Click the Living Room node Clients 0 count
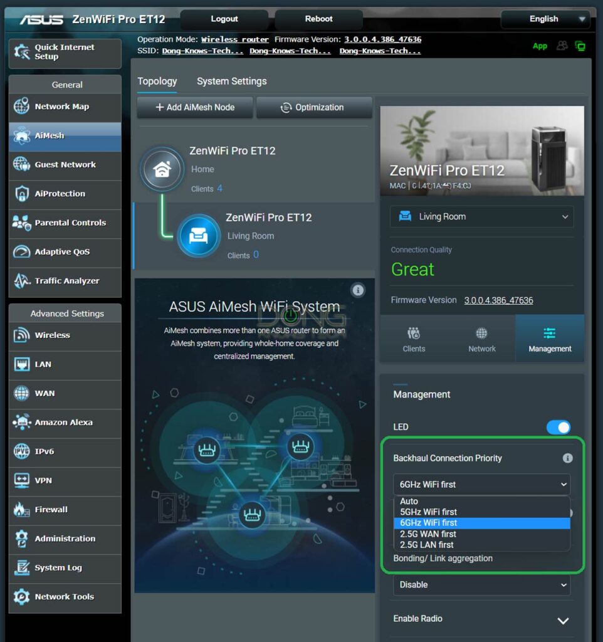The width and height of the screenshot is (603, 642). 256,255
